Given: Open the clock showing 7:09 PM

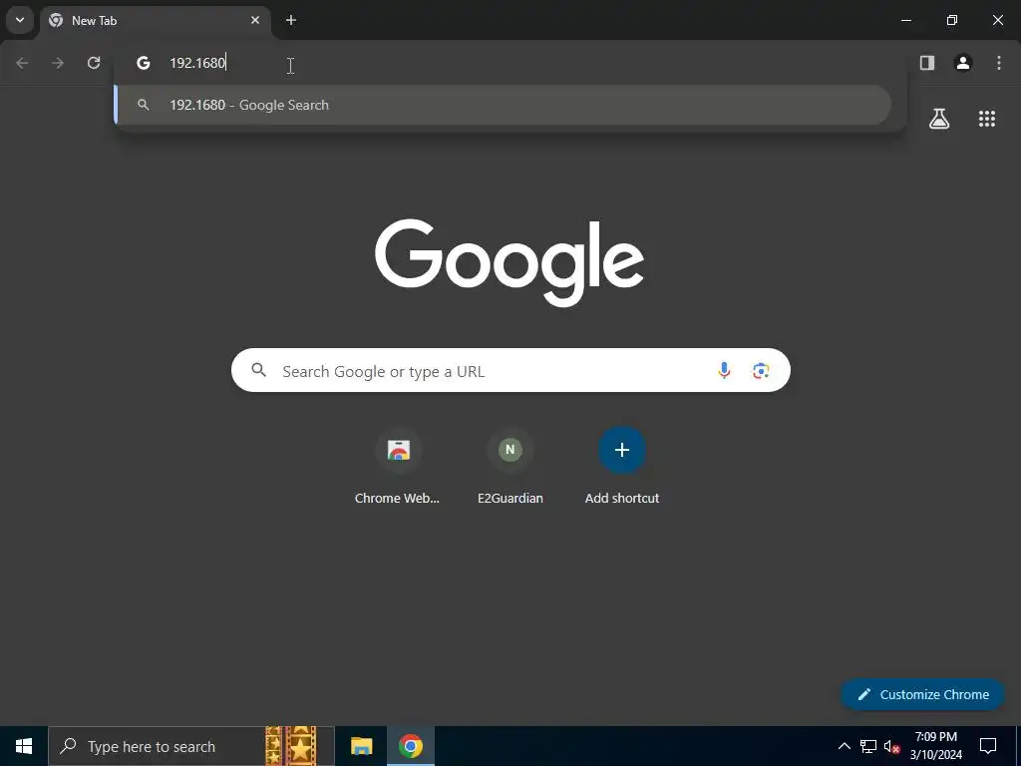Looking at the screenshot, I should click(935, 746).
